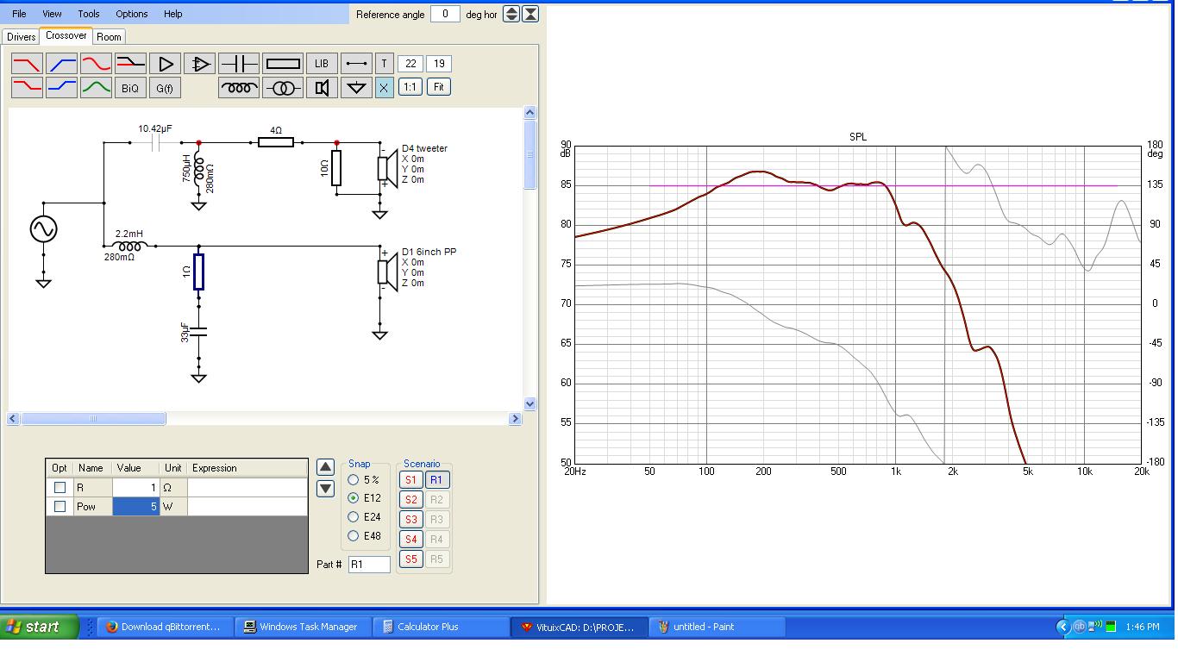Click the reference angle collapse arrow button
The image size is (1178, 662).
tap(531, 14)
